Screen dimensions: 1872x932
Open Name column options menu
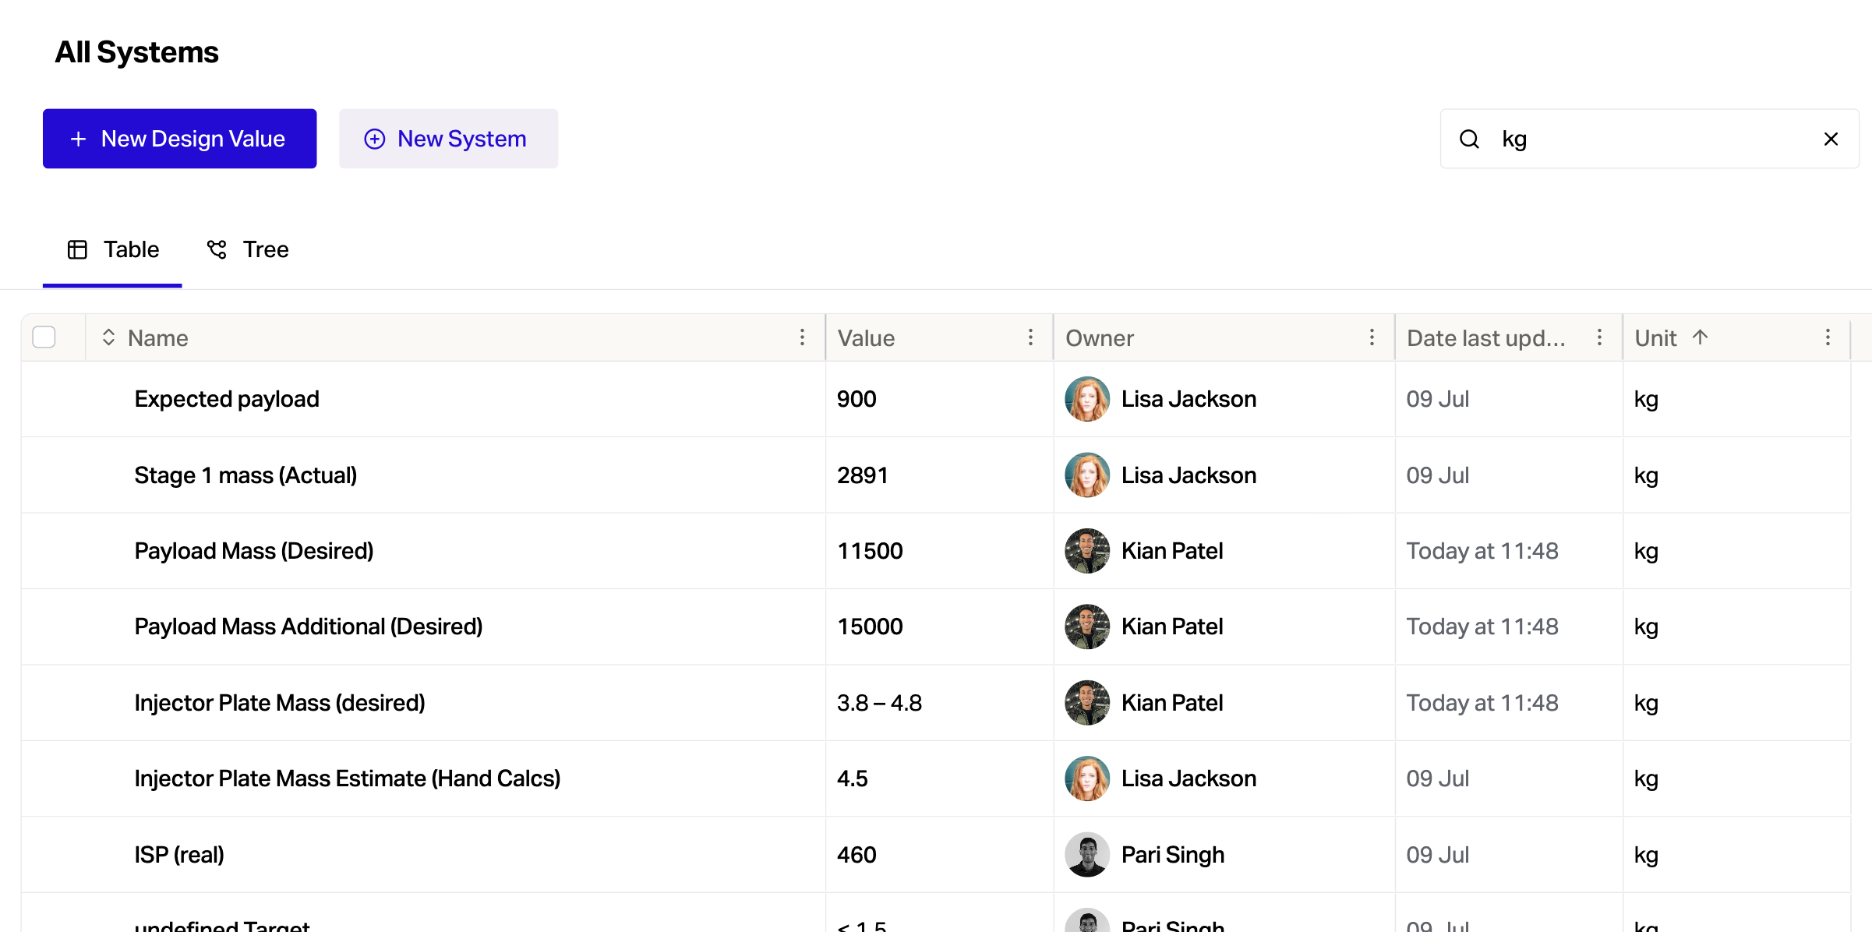point(802,337)
